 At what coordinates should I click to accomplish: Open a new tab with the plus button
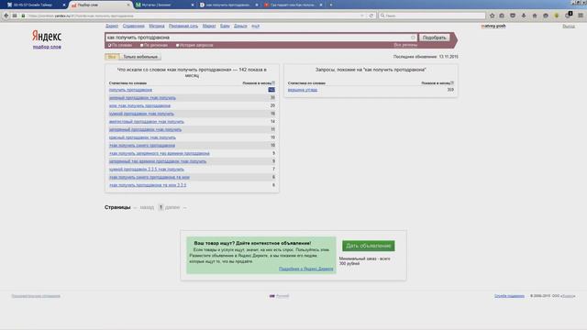pyautogui.click(x=331, y=5)
